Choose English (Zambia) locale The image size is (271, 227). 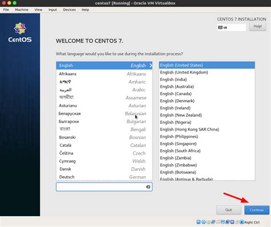click(207, 158)
